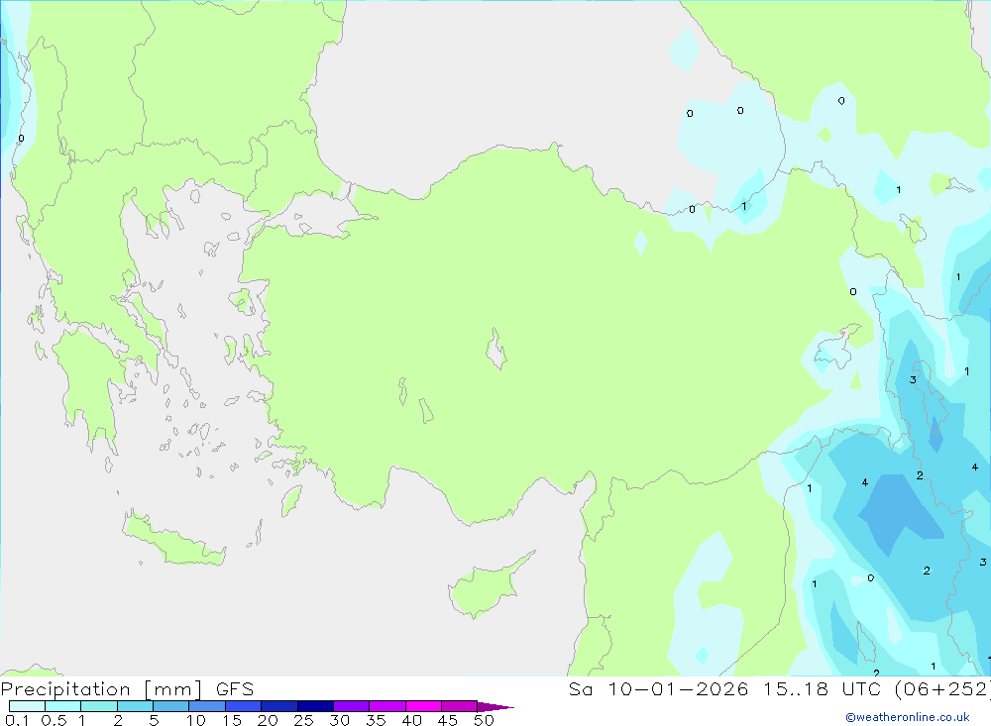The image size is (991, 726).
Task: Select the 30–35 mm purple legend swatch
Action: 352,706
